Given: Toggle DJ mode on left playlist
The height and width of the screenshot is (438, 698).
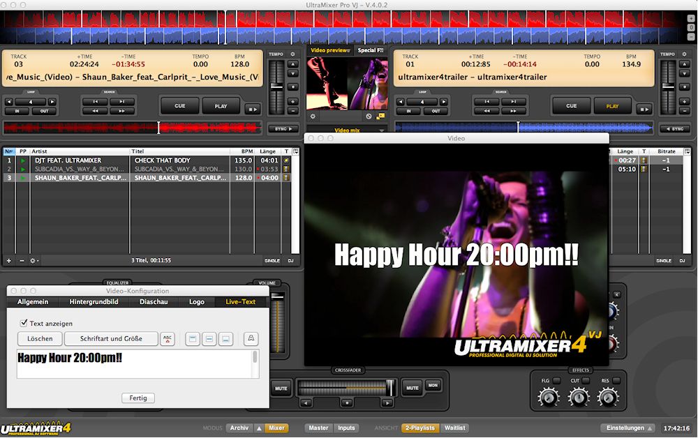Looking at the screenshot, I should pyautogui.click(x=290, y=261).
